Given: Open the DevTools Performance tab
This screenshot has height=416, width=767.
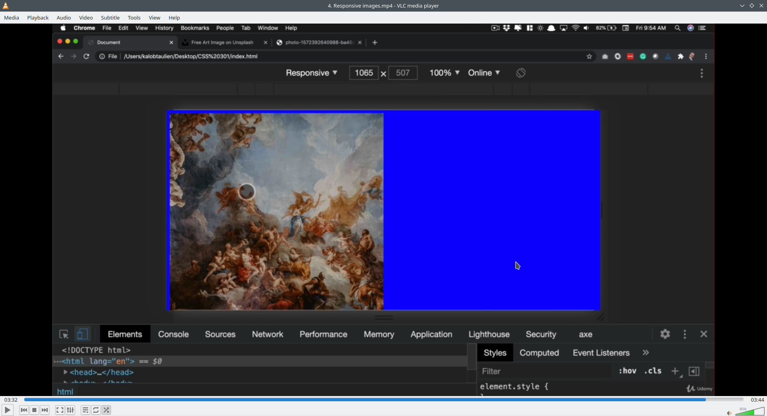Looking at the screenshot, I should [x=324, y=334].
